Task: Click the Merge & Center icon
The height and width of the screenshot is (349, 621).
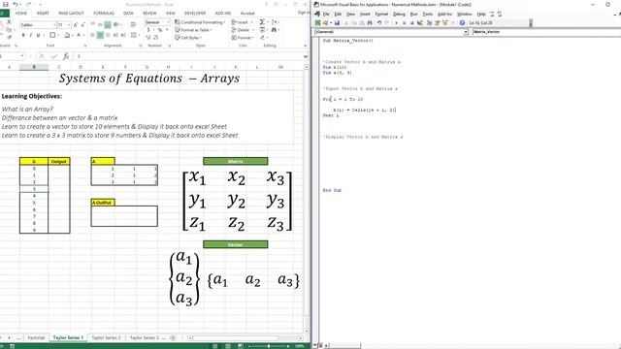Action: tap(134, 35)
